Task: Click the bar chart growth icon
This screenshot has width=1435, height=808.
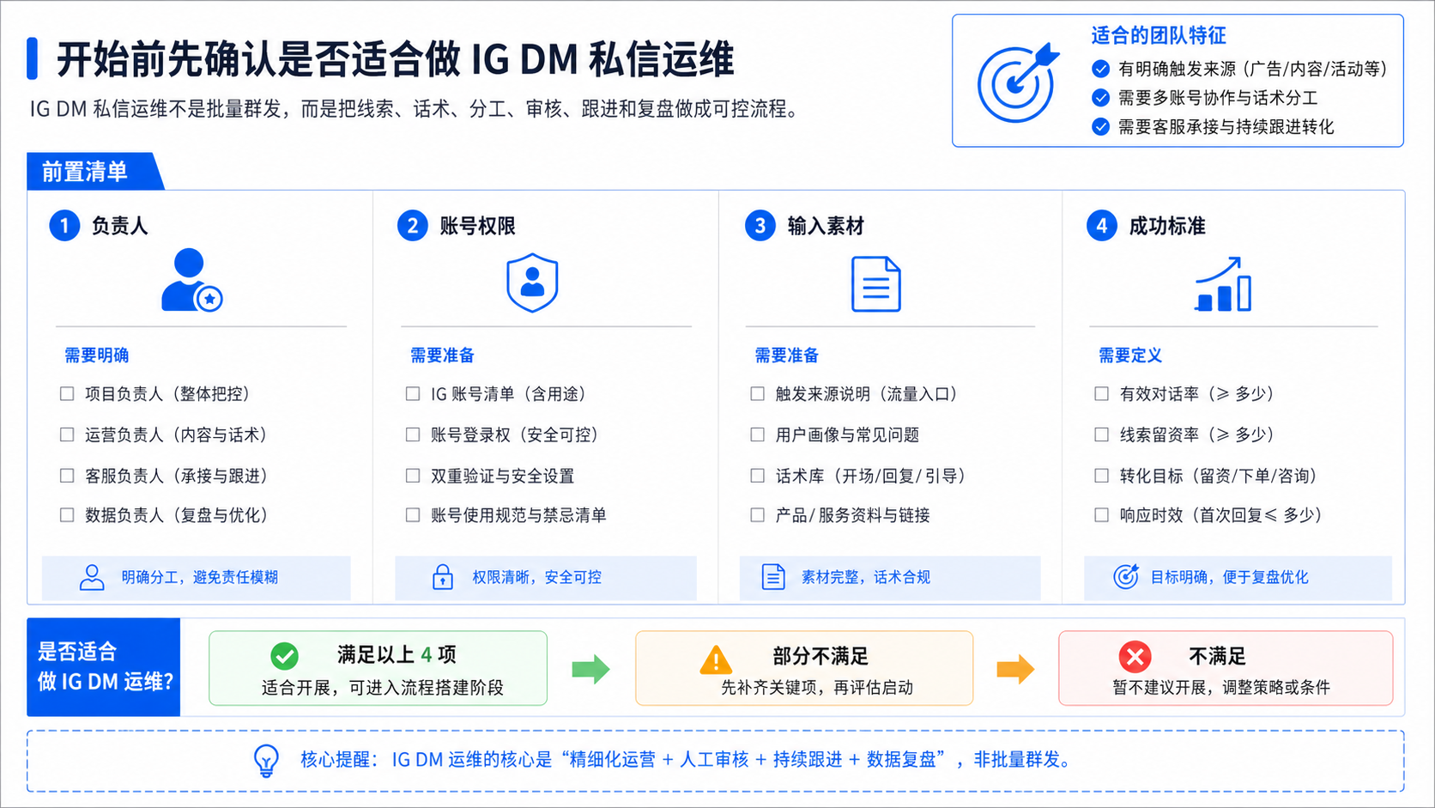Action: [x=1223, y=284]
